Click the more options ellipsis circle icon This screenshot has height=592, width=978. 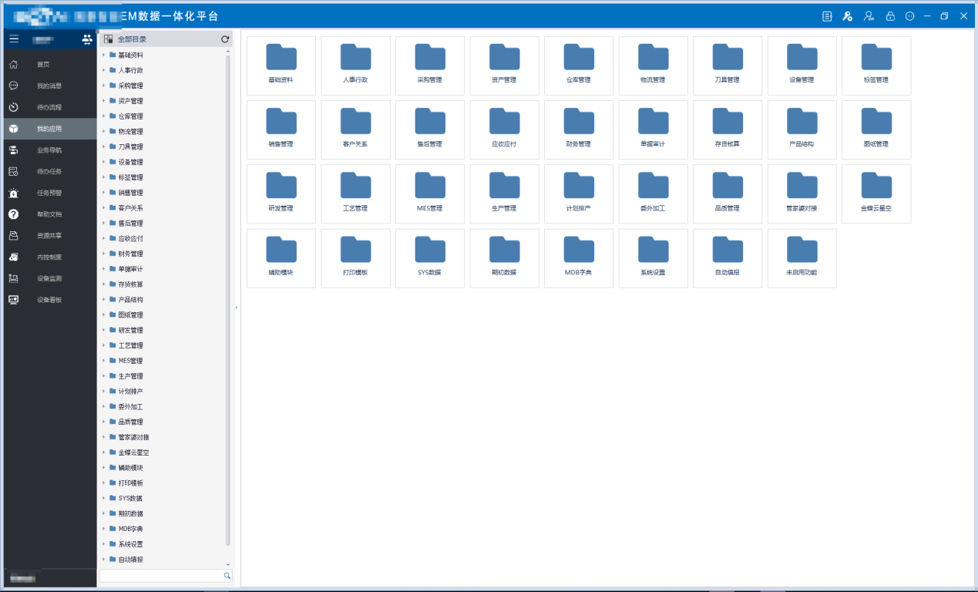(910, 16)
